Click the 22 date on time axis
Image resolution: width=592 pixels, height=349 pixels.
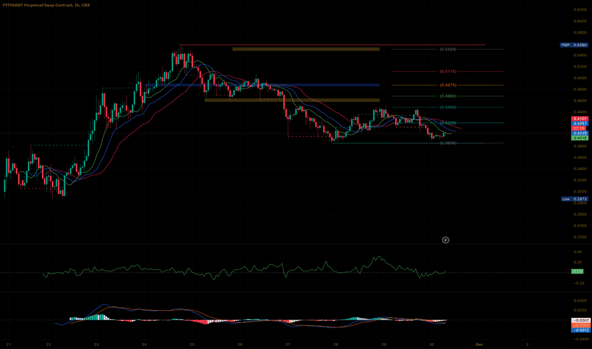[x=48, y=345]
